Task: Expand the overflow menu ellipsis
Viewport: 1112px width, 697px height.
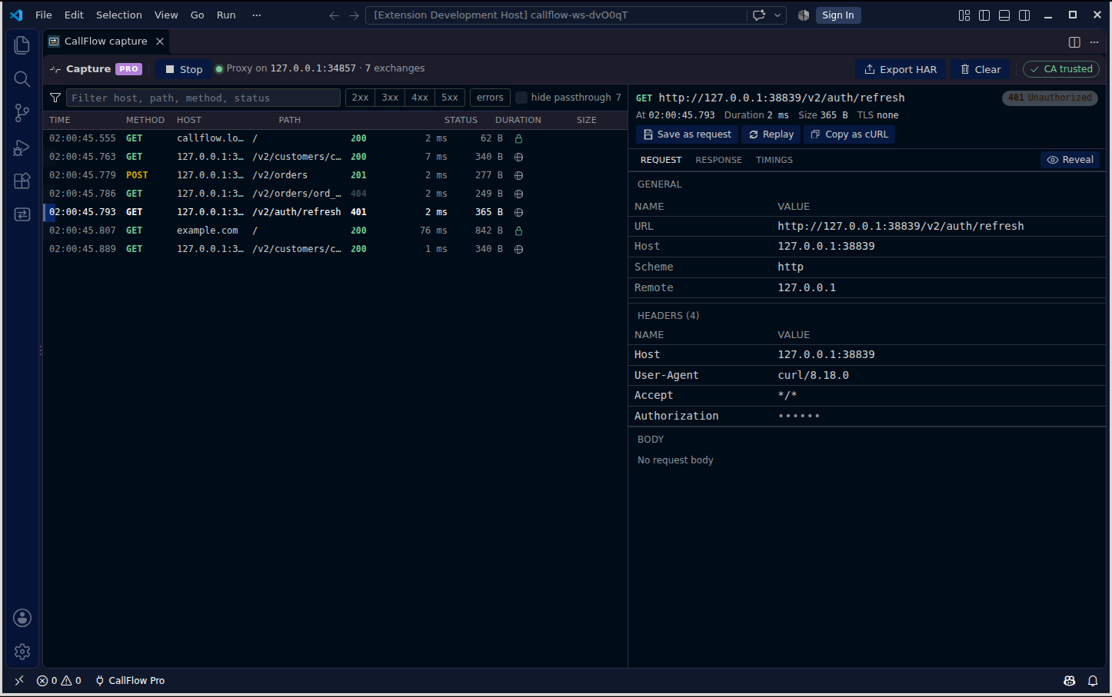Action: 257,15
